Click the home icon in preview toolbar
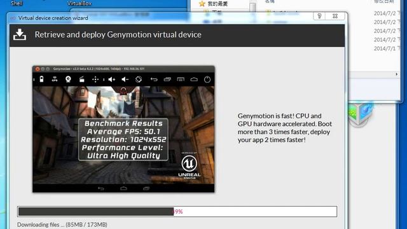 pos(194,79)
